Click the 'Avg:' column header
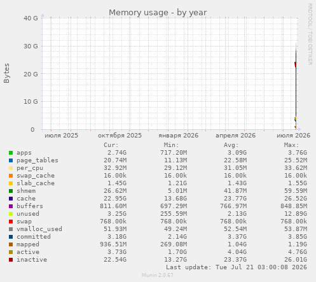The height and width of the screenshot is (282, 316). click(x=231, y=145)
